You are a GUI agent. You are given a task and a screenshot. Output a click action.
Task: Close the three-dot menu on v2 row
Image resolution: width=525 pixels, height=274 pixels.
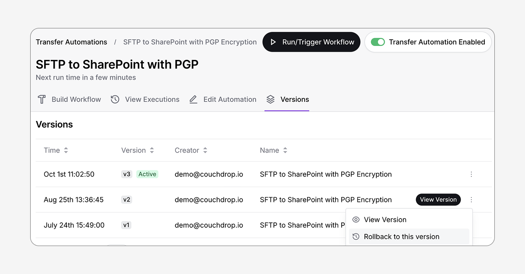click(471, 200)
